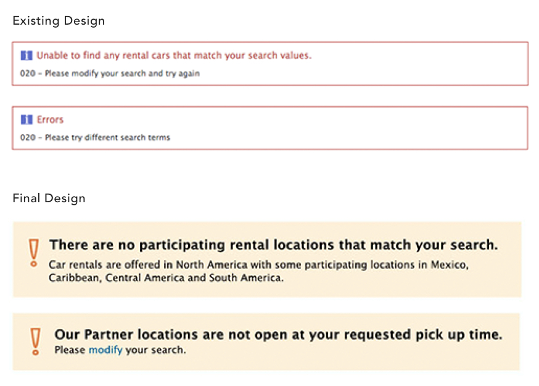The height and width of the screenshot is (386, 539).
Task: Click the red 'Unable to find any rental cars' text
Action: click(174, 55)
